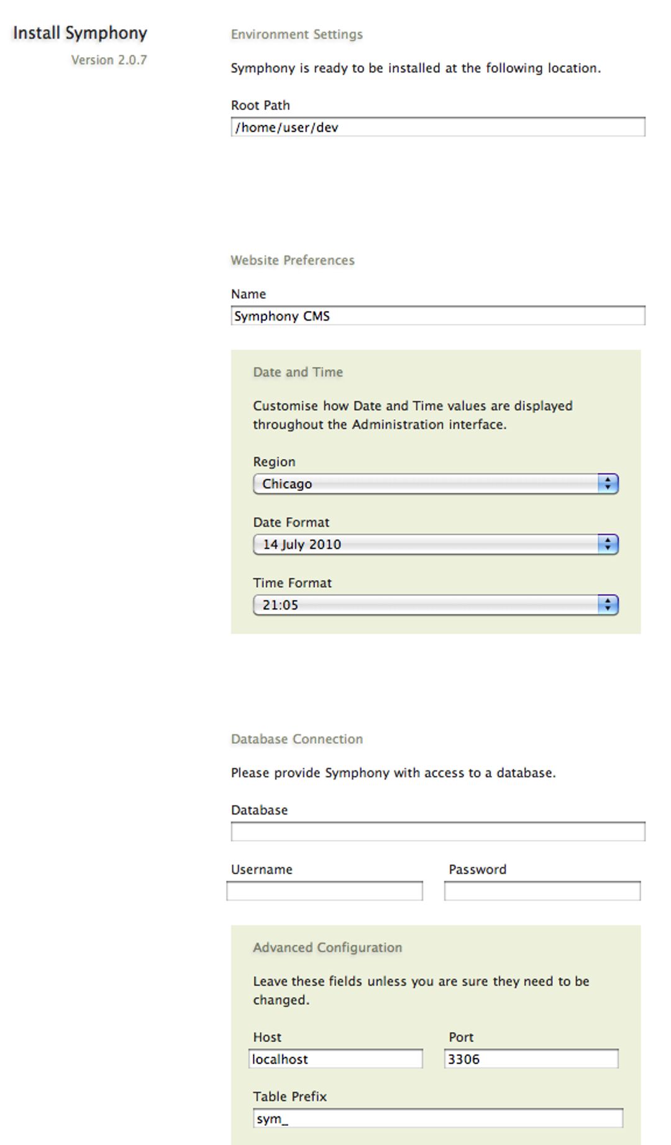Open the Region dropdown showing Chicago
This screenshot has height=1145, width=671.
[435, 484]
